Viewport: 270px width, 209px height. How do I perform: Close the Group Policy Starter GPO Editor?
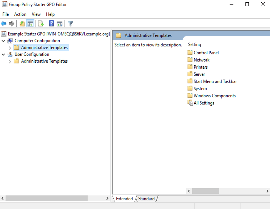(263, 4)
